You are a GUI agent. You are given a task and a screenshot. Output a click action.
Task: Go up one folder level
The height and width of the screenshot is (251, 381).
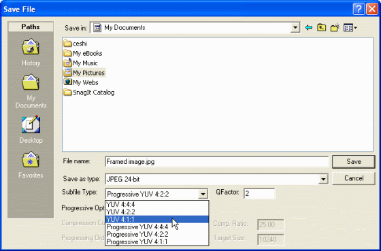[x=321, y=28]
